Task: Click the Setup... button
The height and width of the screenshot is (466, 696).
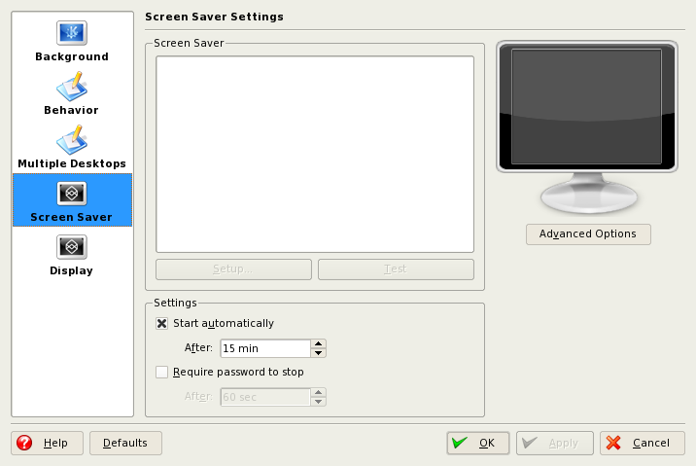Action: point(233,269)
